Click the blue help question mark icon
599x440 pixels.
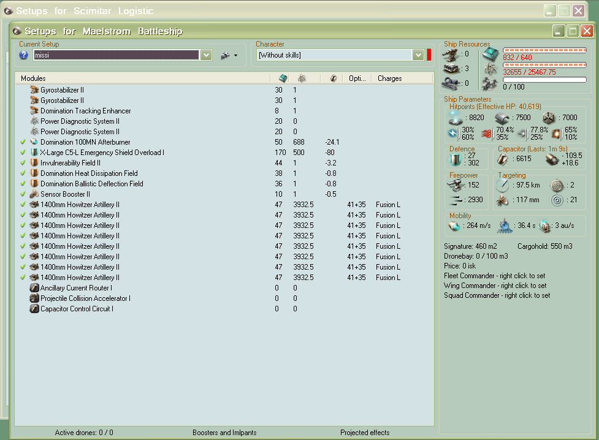[23, 55]
